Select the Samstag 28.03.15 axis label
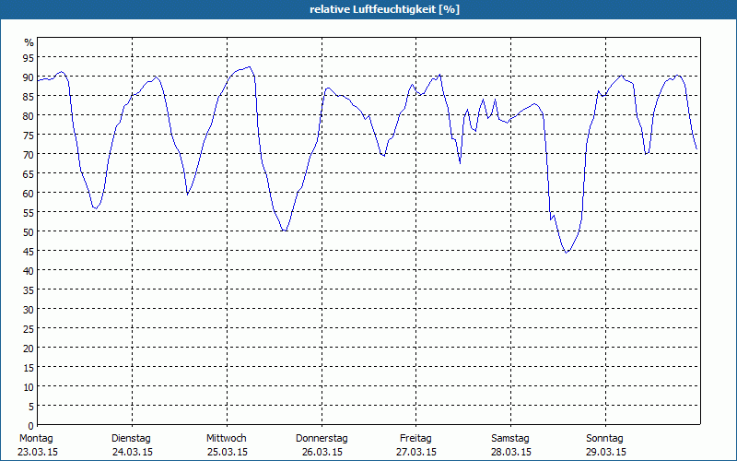 point(511,445)
